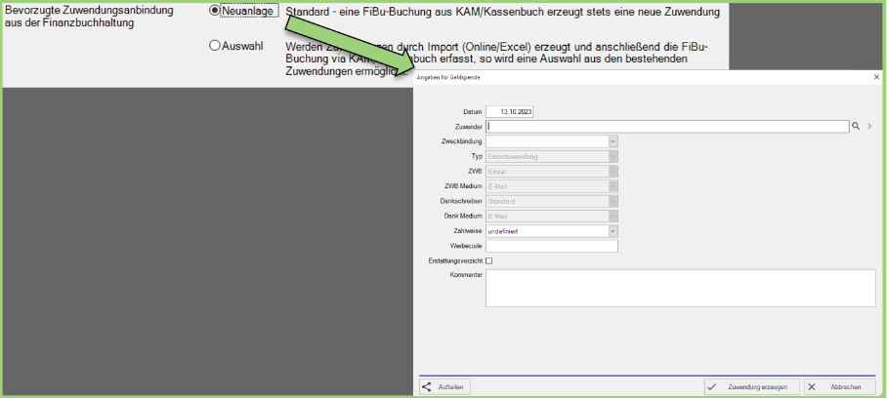The height and width of the screenshot is (398, 887).
Task: Expand the ZWB Medium dropdown
Action: click(612, 185)
